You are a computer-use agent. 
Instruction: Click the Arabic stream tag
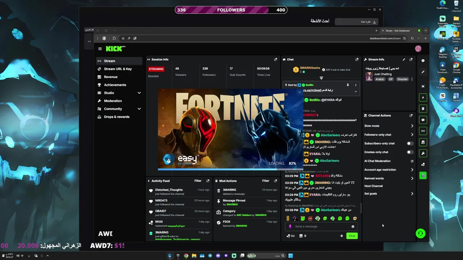click(x=380, y=79)
